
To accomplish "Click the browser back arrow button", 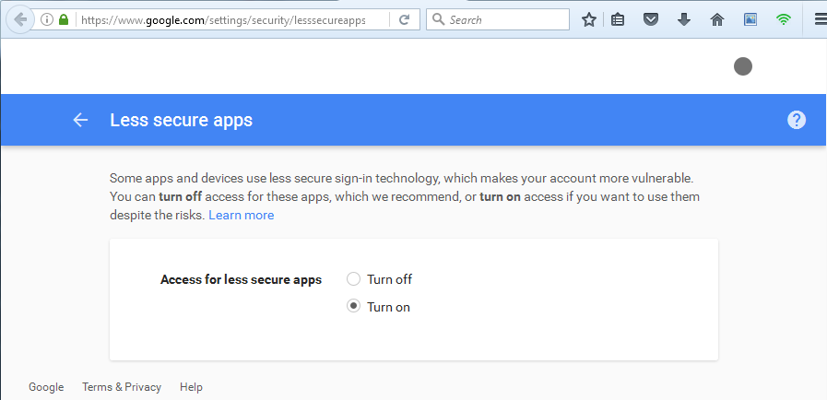I will [19, 19].
